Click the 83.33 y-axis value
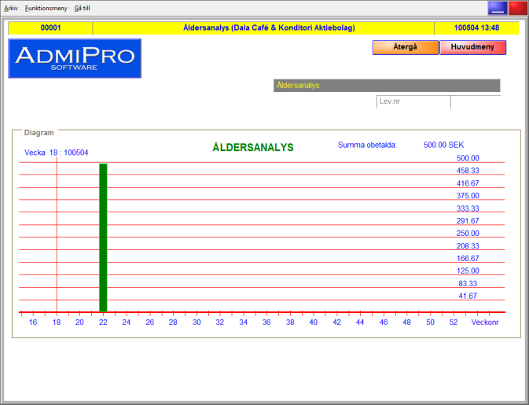The width and height of the screenshot is (529, 405). tap(468, 283)
